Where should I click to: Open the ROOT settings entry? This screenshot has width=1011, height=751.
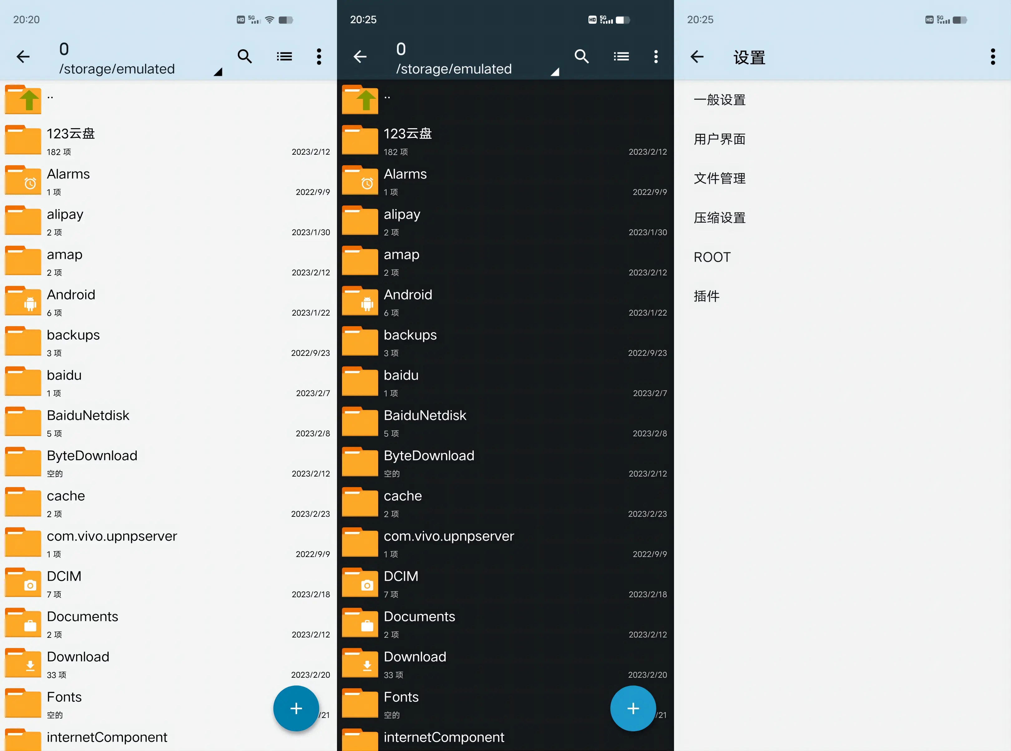[x=712, y=256]
